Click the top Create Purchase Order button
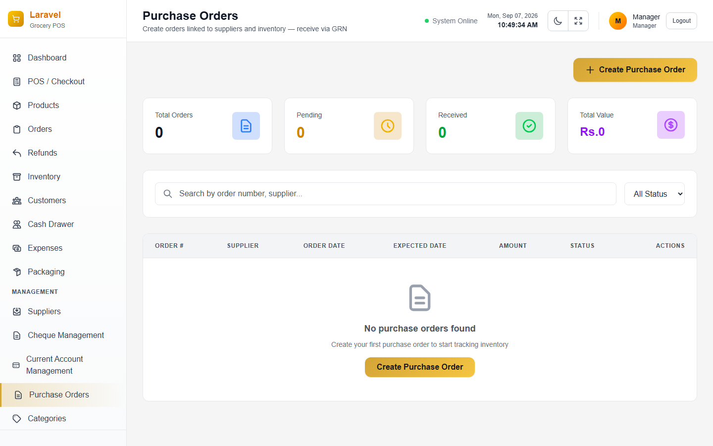Image resolution: width=713 pixels, height=446 pixels. [635, 70]
